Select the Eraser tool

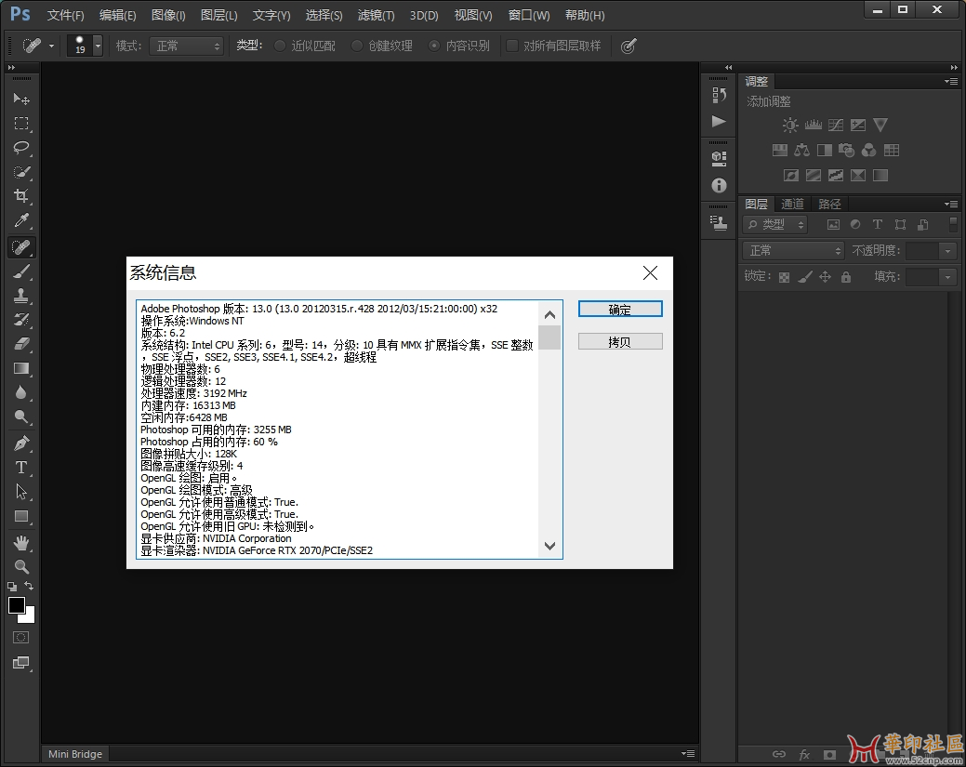[21, 344]
